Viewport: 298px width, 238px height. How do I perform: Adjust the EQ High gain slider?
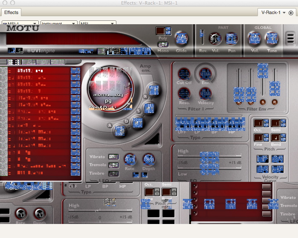click(x=209, y=156)
